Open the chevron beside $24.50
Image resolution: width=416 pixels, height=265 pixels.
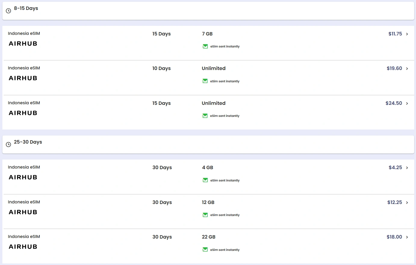pyautogui.click(x=407, y=104)
